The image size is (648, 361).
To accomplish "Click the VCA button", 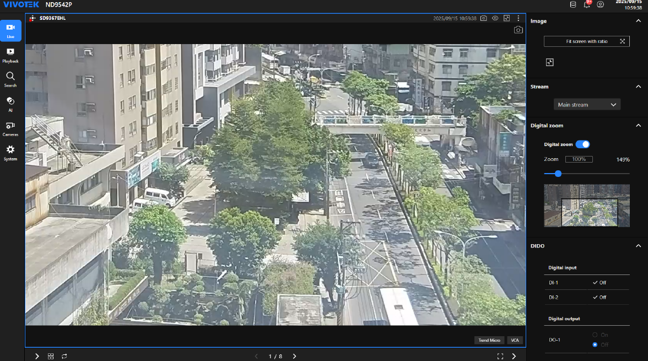I will click(x=515, y=340).
